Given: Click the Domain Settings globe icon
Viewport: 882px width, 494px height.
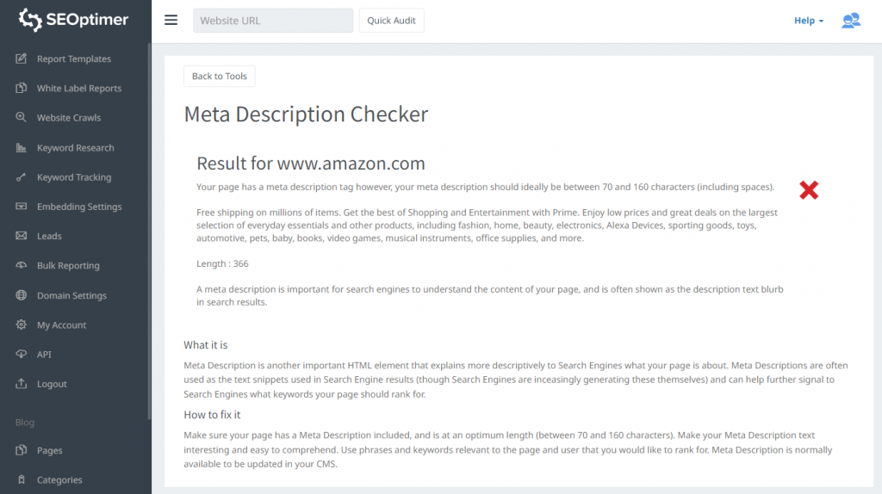Looking at the screenshot, I should pyautogui.click(x=21, y=295).
